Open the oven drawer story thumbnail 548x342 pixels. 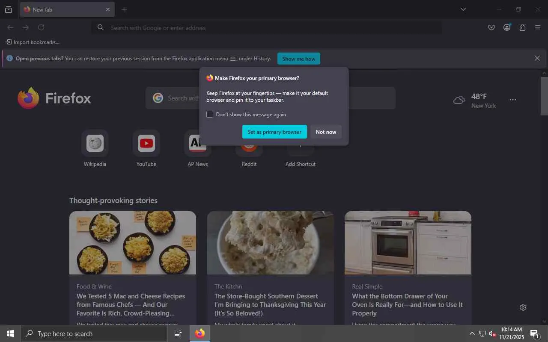tap(408, 243)
